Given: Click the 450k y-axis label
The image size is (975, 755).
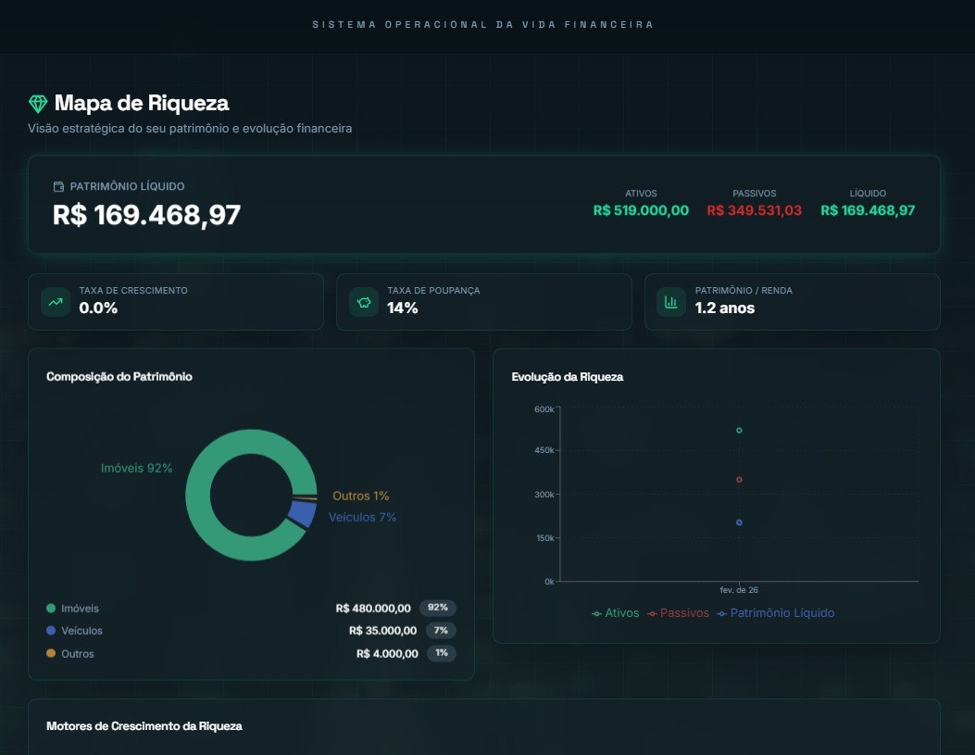Looking at the screenshot, I should pyautogui.click(x=544, y=449).
